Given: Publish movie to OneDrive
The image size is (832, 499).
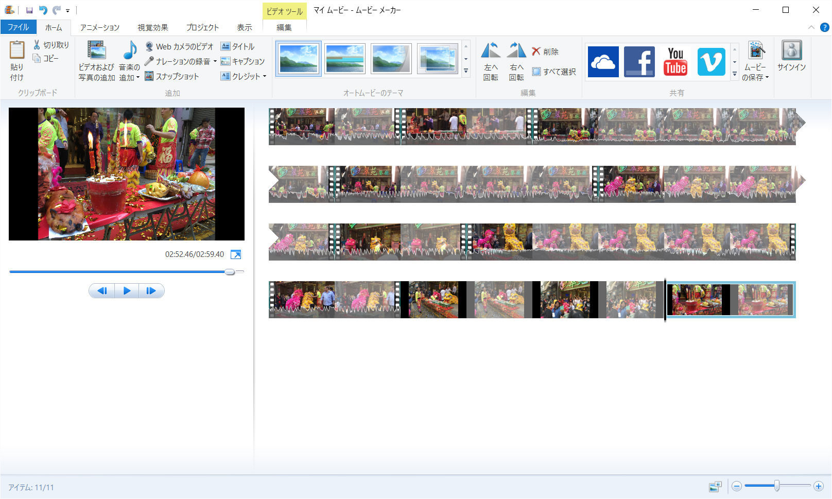Looking at the screenshot, I should 603,61.
